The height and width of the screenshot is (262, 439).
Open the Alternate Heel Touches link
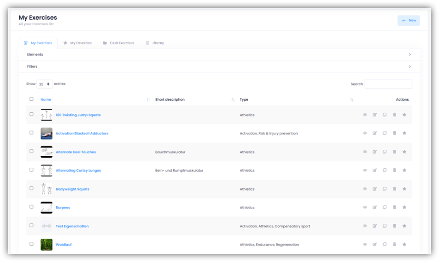(76, 152)
